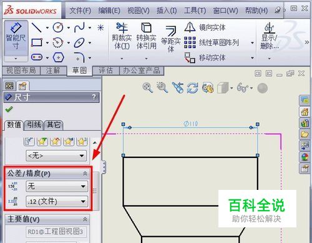Click Zoom to Area magnifier icon

[x=162, y=87]
